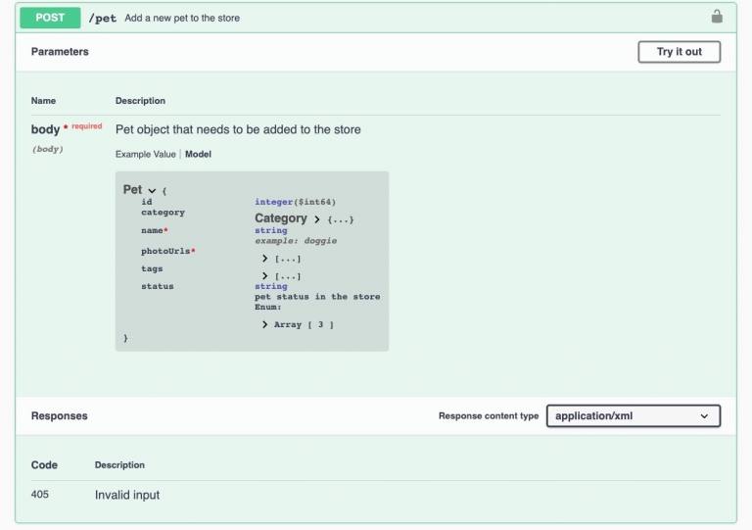Expand the tags array arrow
This screenshot has height=530, width=752.
pos(265,276)
